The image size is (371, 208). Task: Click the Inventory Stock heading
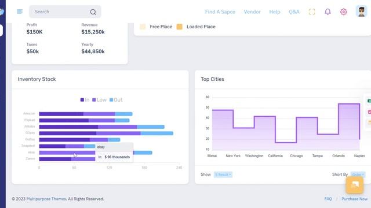click(x=37, y=79)
